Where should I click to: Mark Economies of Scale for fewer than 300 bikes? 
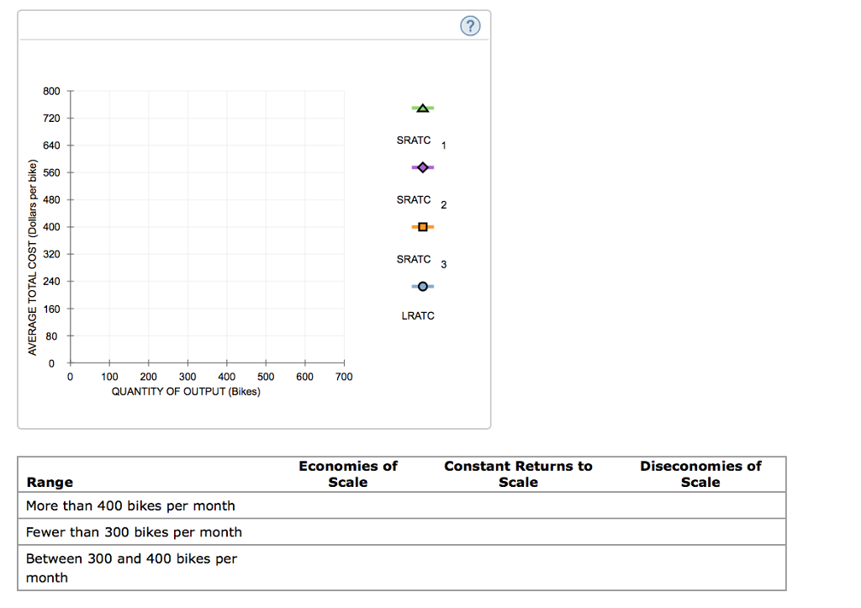pyautogui.click(x=348, y=532)
